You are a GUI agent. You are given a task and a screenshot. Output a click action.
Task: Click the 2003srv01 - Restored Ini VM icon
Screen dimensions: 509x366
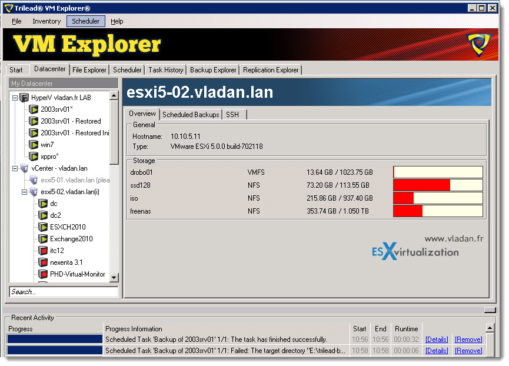pos(34,133)
